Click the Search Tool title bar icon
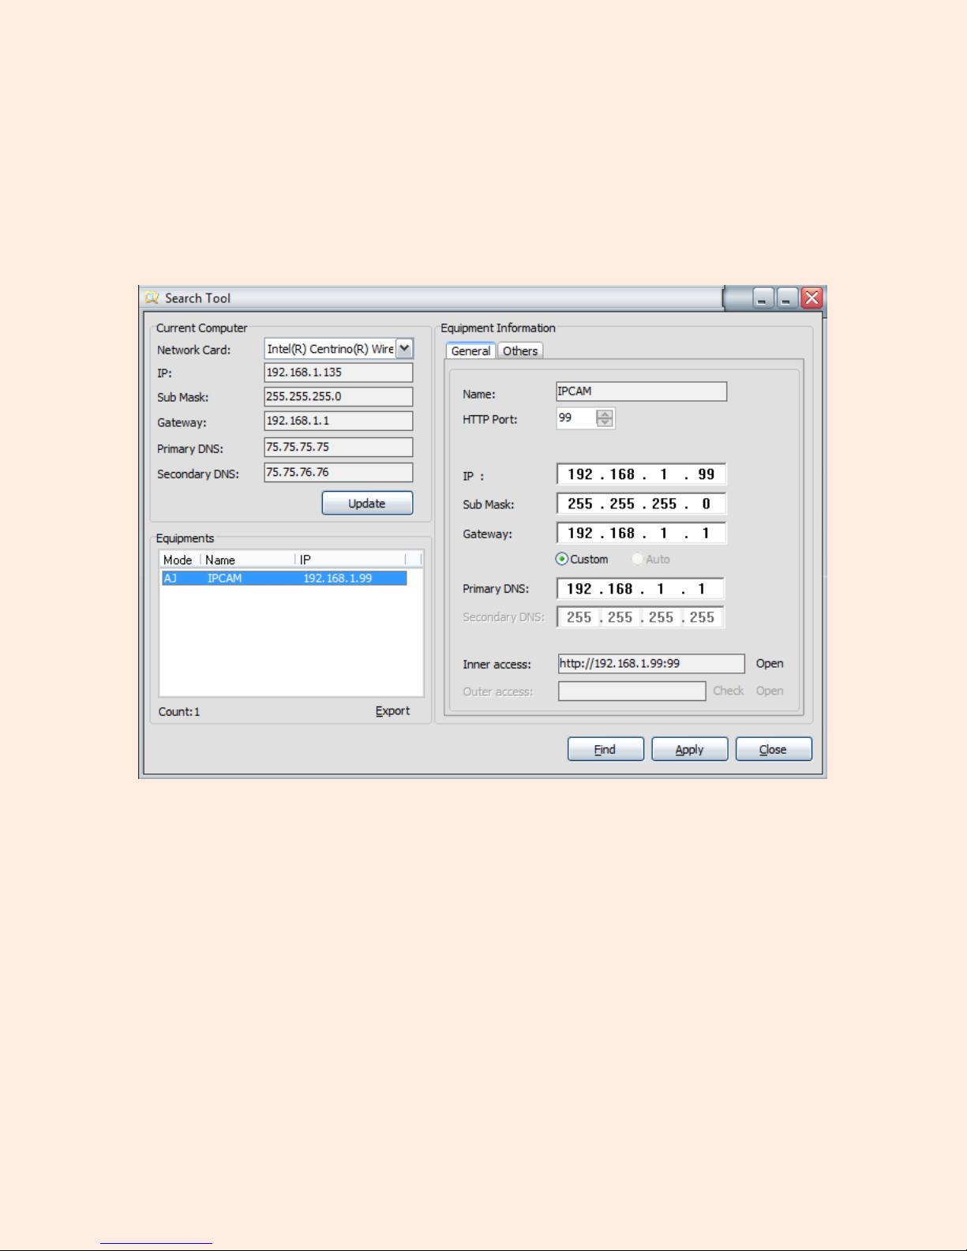 coord(152,298)
